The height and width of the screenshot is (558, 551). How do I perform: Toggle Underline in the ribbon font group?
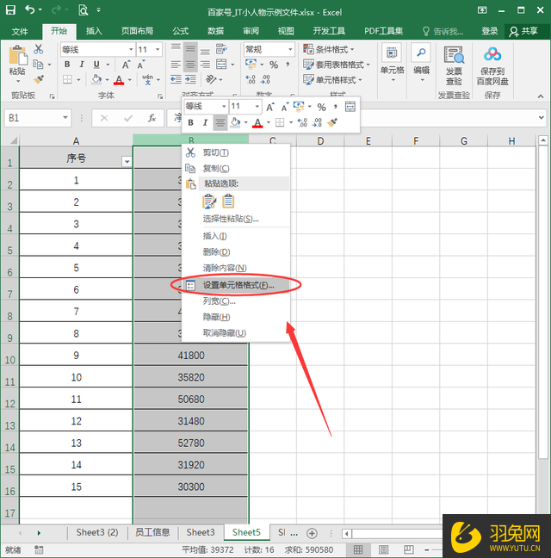96,65
